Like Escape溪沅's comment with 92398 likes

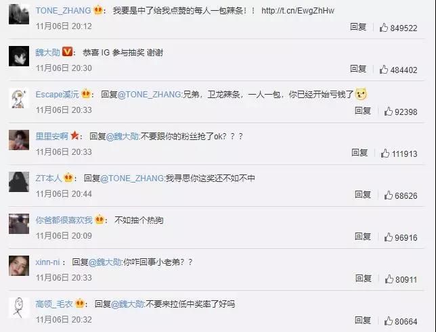[x=389, y=112]
